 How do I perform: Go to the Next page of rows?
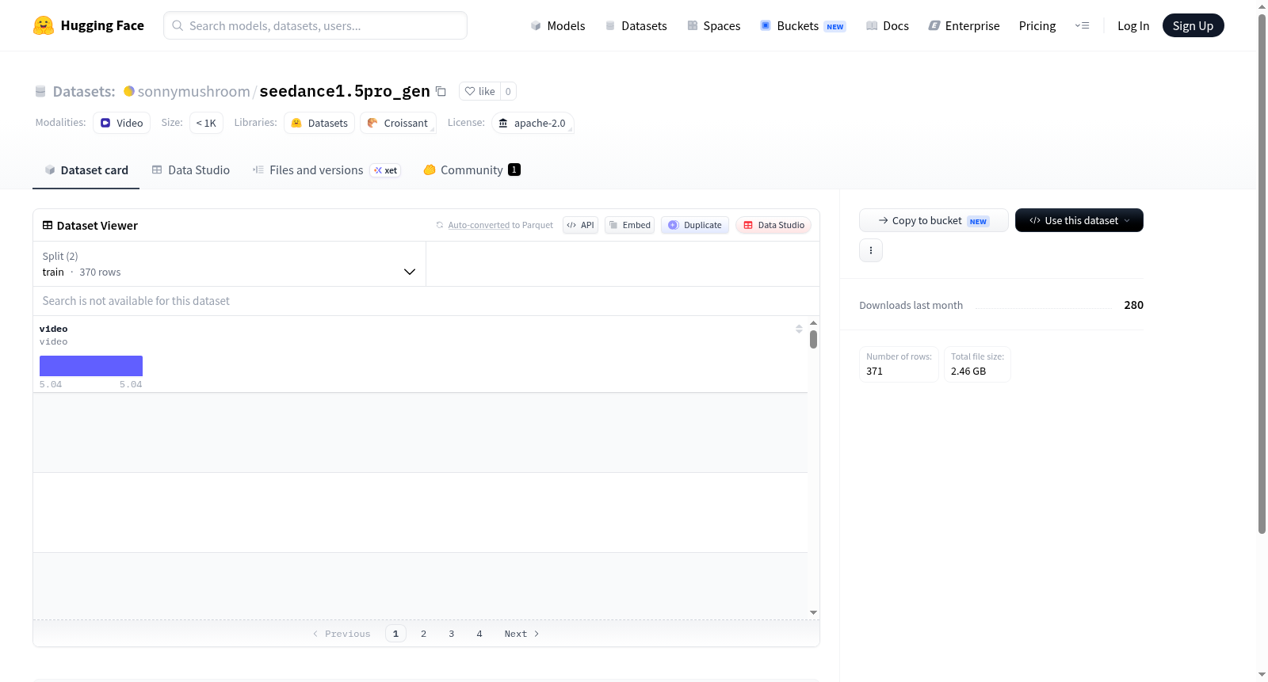pos(521,634)
